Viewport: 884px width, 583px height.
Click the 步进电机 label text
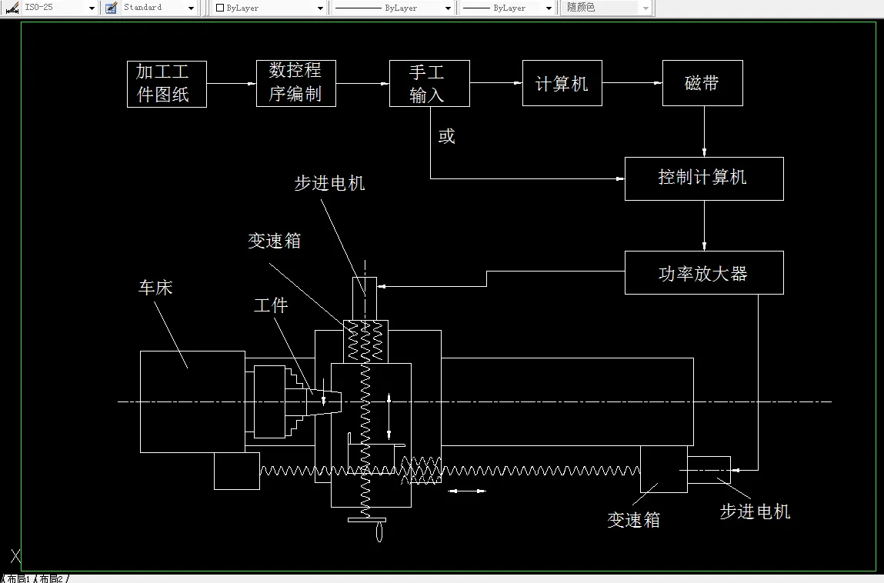pos(329,183)
